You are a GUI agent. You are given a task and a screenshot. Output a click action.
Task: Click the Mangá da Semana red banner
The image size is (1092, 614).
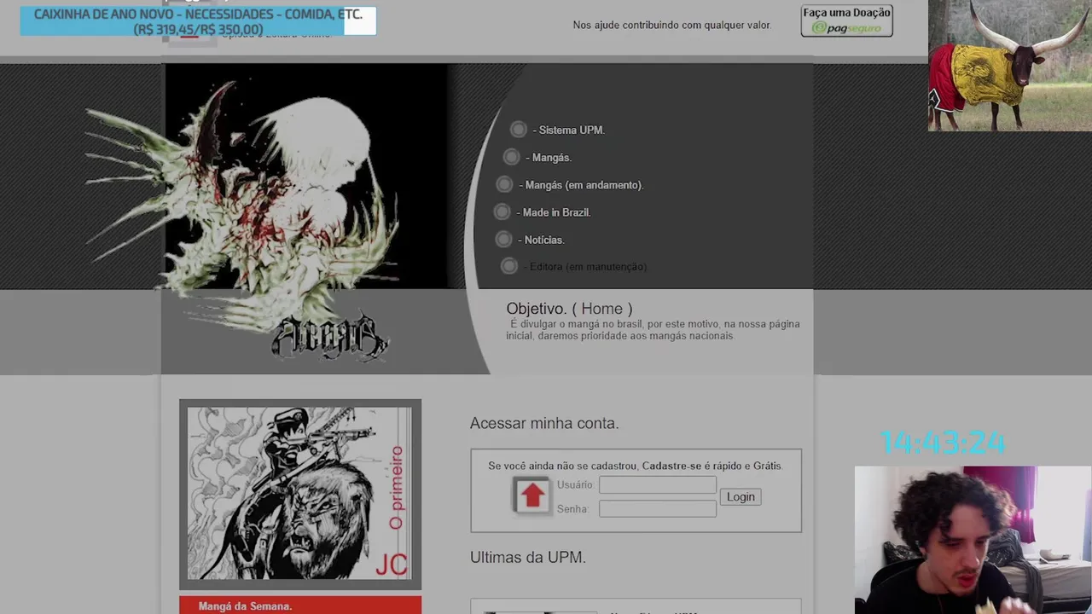(x=300, y=605)
